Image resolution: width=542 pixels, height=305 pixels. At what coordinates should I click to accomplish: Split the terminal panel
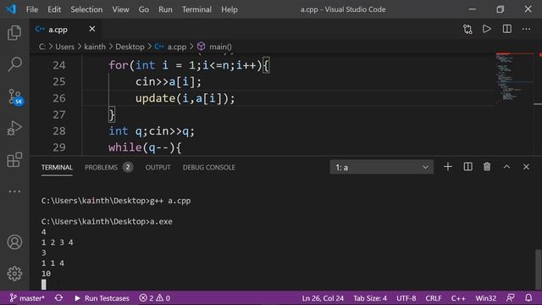click(467, 167)
